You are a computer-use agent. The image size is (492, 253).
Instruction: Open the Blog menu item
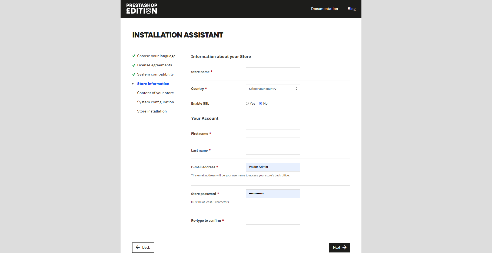click(351, 9)
